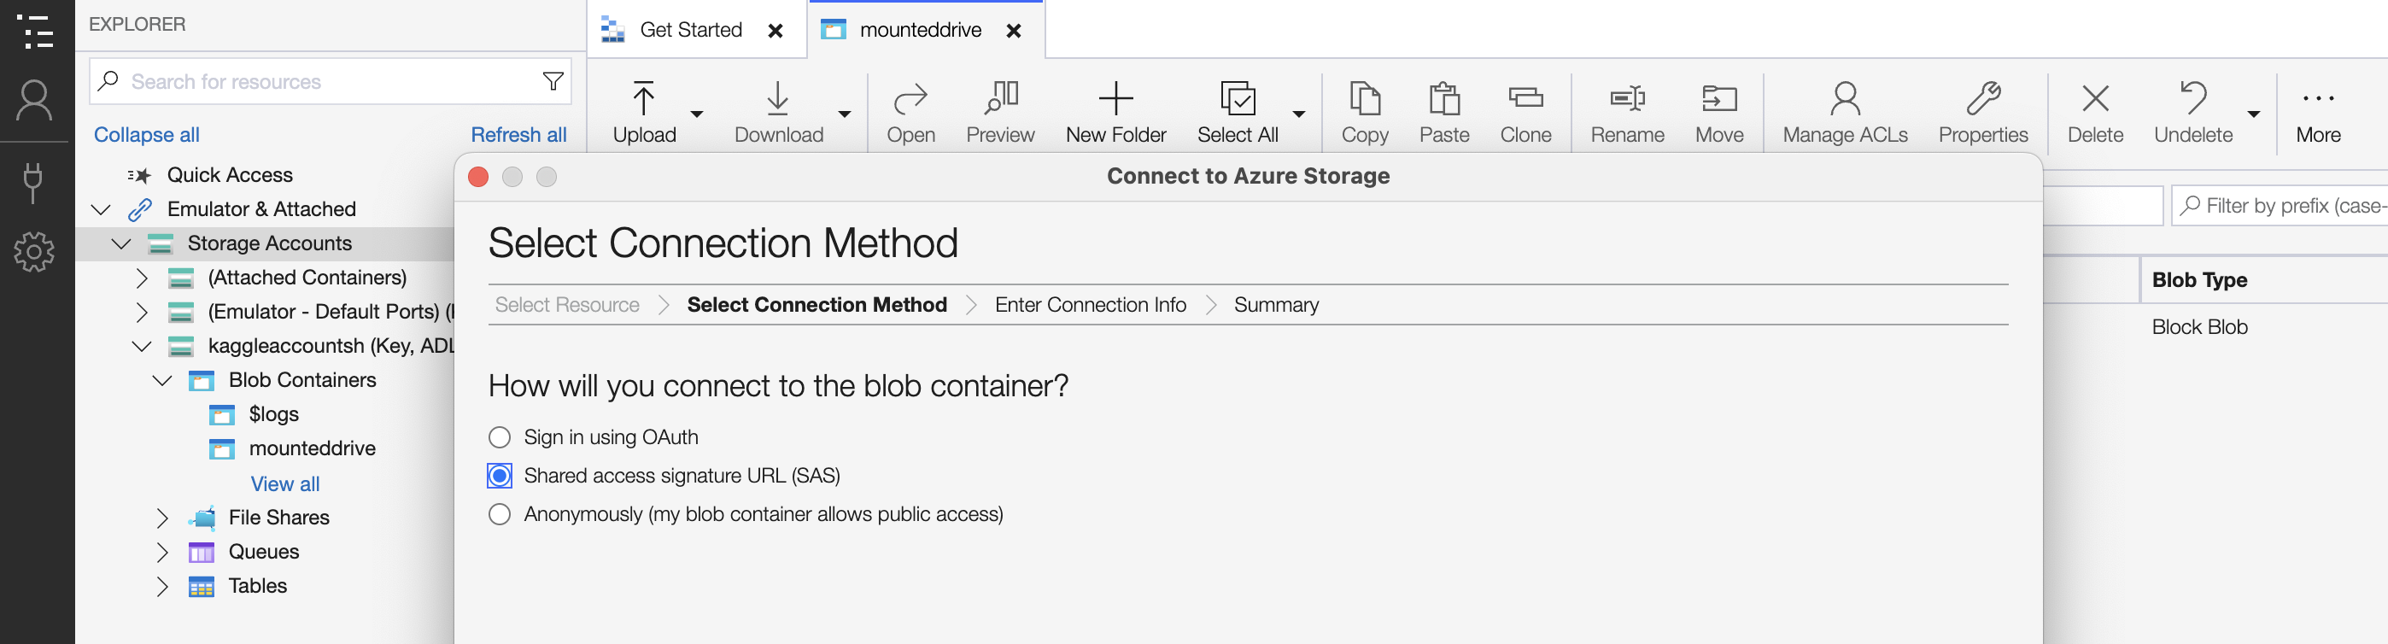Click the Upload toolbar button
The image size is (2388, 644).
click(644, 112)
